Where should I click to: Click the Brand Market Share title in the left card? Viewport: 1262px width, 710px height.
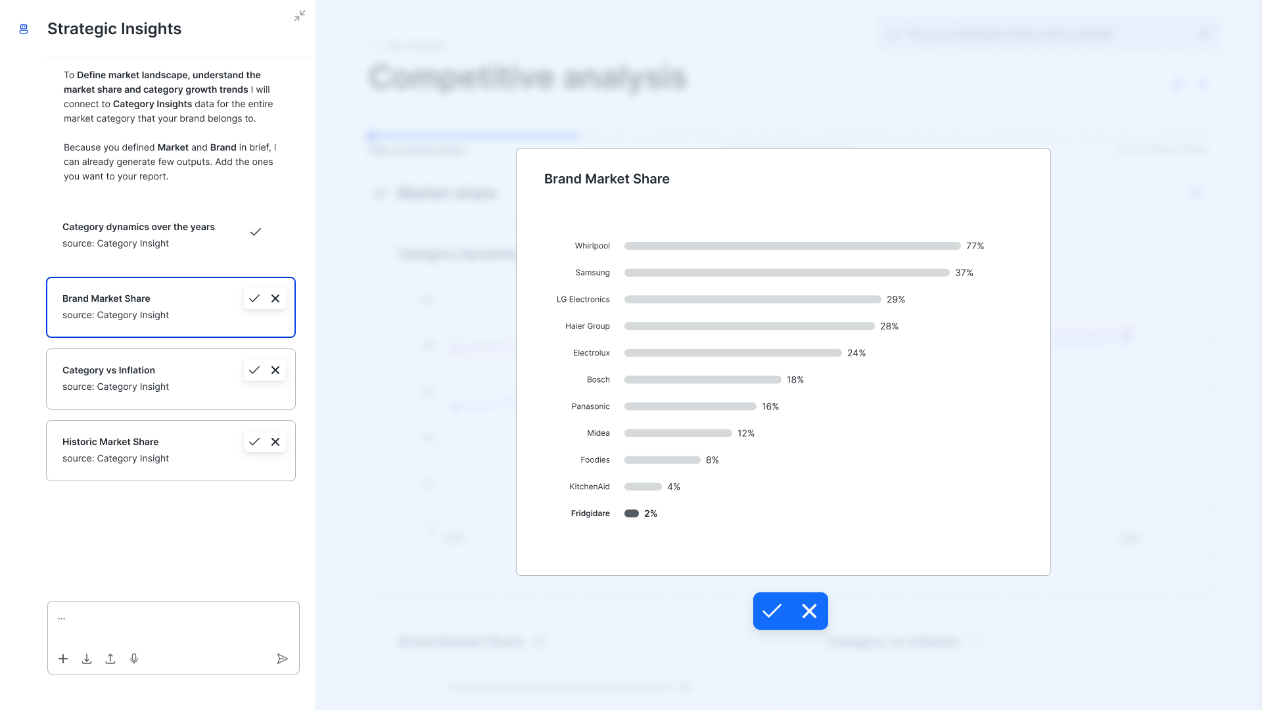(x=106, y=298)
